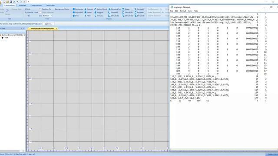
Task: Pin the tree panel
Action: point(21,29)
